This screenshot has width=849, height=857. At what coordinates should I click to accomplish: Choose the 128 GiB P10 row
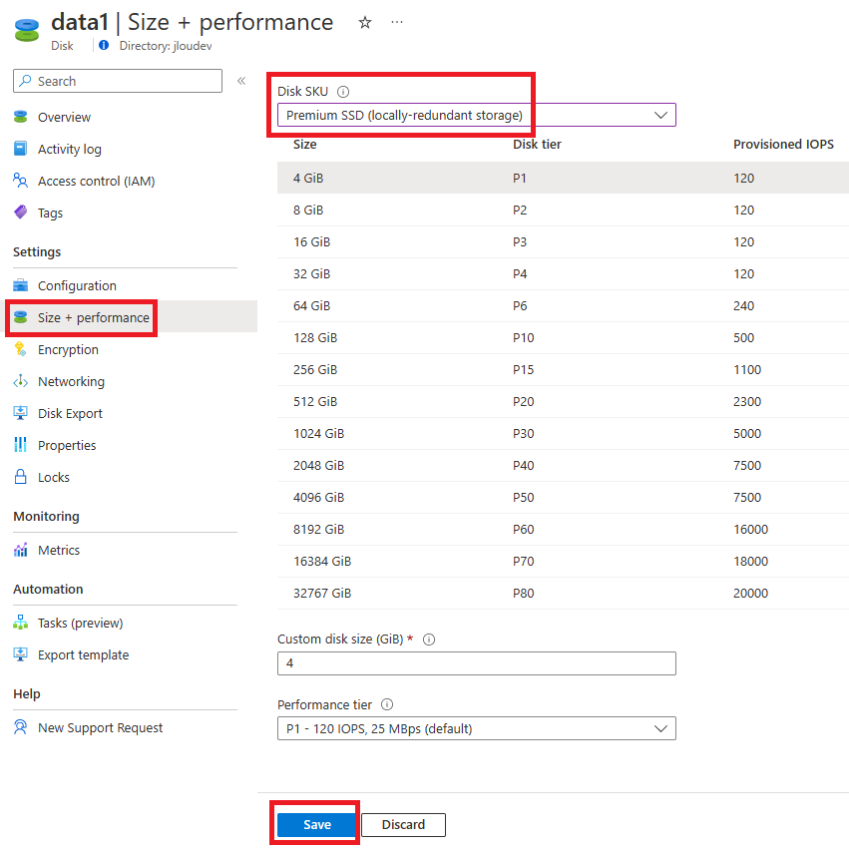[563, 338]
